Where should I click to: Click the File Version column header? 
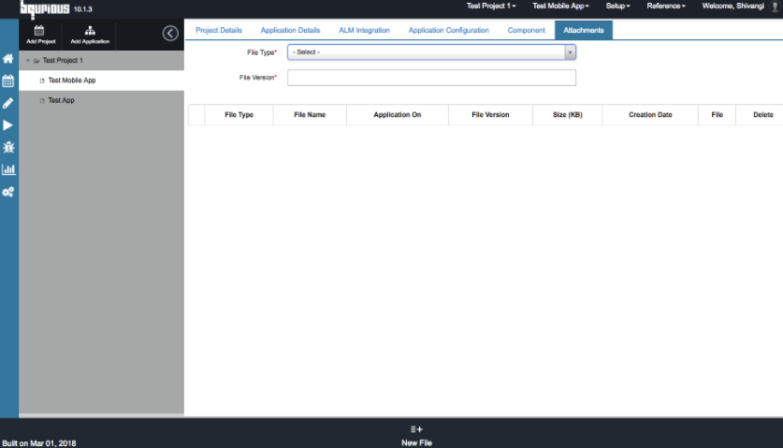click(490, 115)
